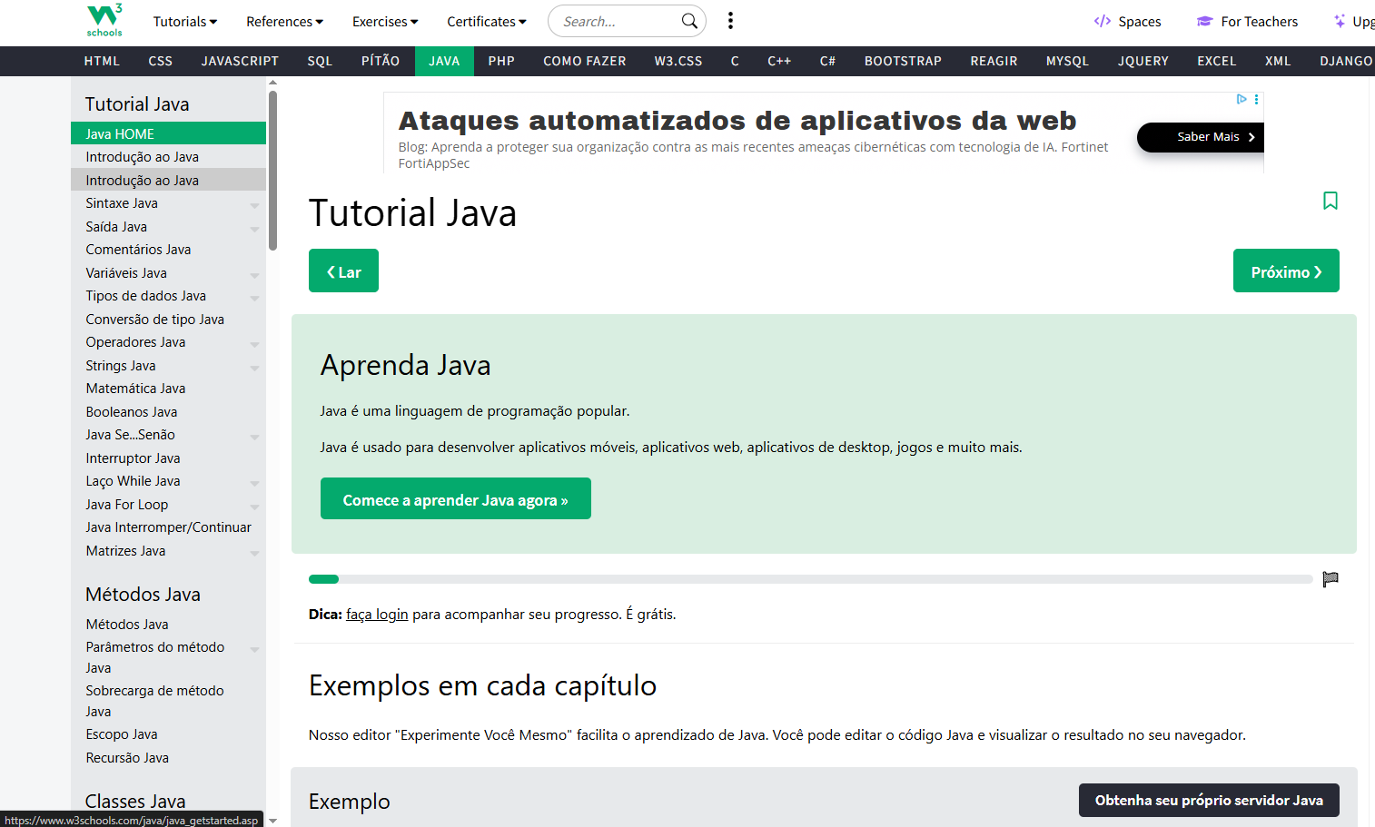
Task: Bookmark this page with the bookmark icon
Action: tap(1330, 201)
